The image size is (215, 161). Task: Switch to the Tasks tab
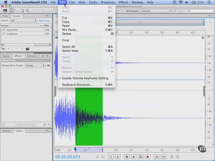click(6, 56)
